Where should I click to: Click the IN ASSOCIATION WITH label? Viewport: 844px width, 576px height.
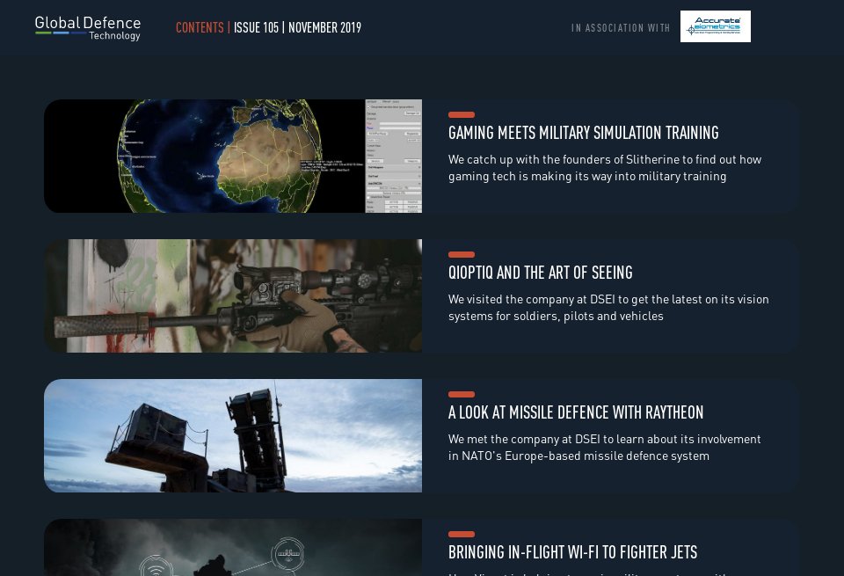pyautogui.click(x=620, y=28)
